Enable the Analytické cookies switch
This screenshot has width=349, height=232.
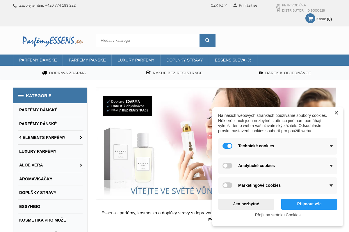pyautogui.click(x=227, y=166)
